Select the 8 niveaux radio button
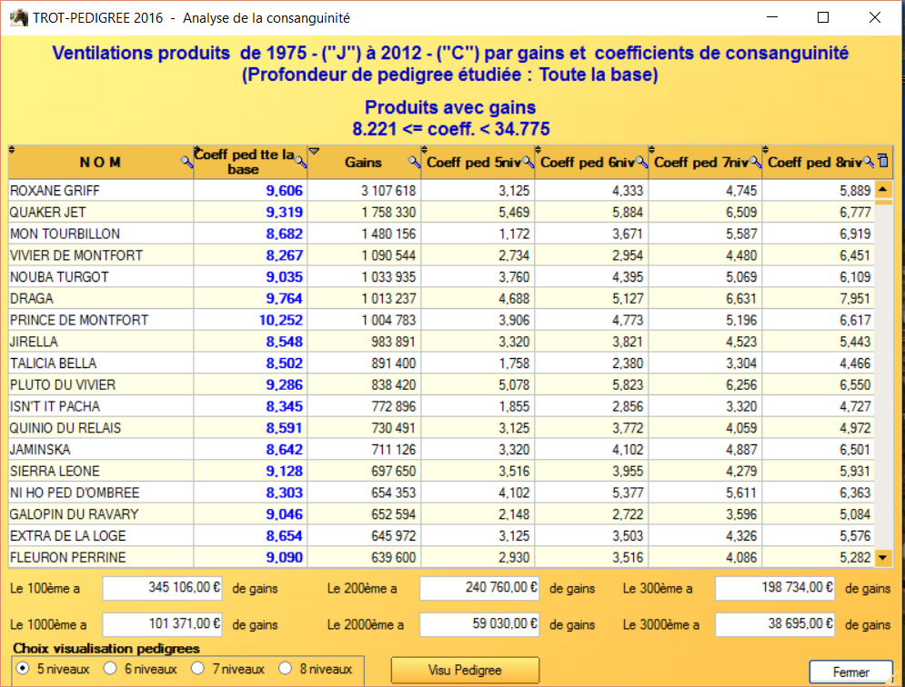The height and width of the screenshot is (687, 905). (x=285, y=669)
